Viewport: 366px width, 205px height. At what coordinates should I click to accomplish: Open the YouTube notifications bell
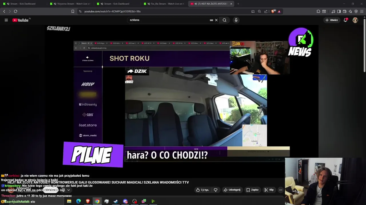[345, 20]
